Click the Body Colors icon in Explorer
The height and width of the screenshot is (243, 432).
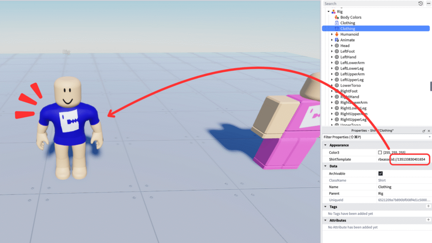tap(337, 17)
